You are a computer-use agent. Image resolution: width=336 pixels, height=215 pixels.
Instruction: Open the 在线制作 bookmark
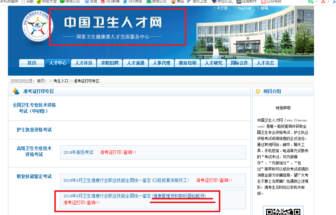[x=247, y=2]
